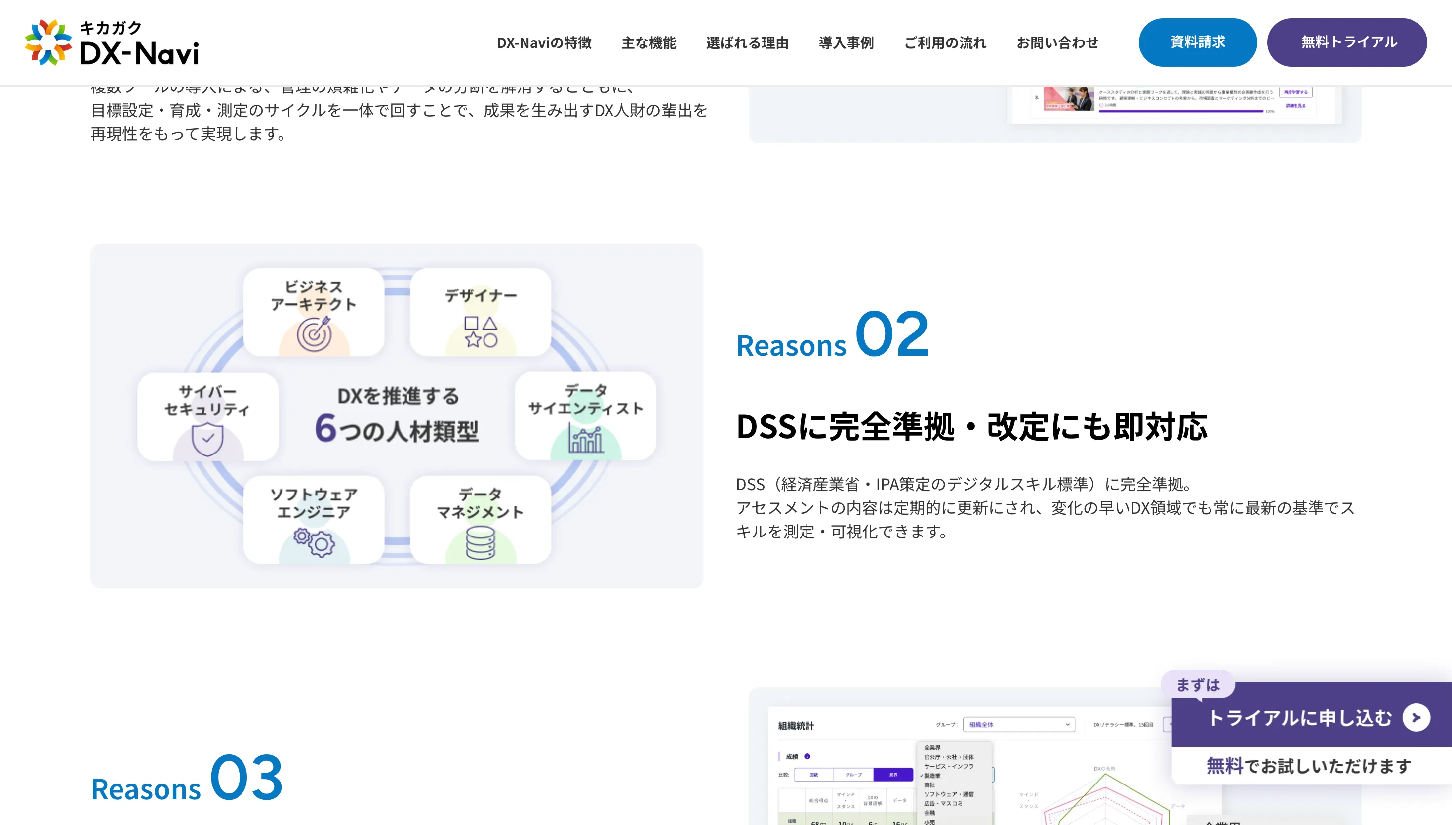
Task: Click the 無料トライアル header button
Action: [x=1347, y=42]
